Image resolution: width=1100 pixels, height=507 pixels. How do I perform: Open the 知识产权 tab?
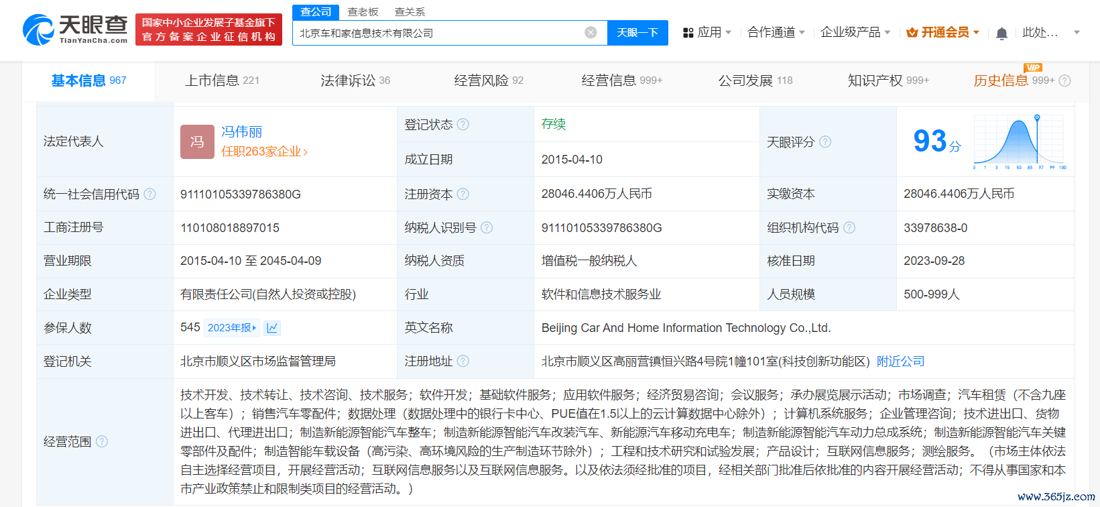(x=888, y=80)
